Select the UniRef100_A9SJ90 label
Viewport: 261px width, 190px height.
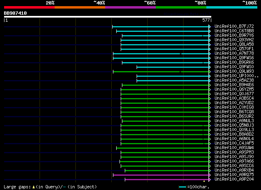[234, 157]
